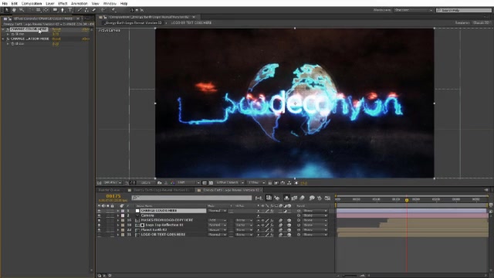
Task: Select the Clone Stamp tool
Action: (86, 10)
